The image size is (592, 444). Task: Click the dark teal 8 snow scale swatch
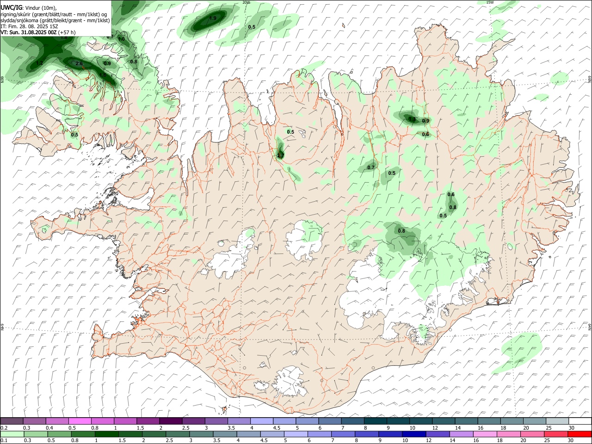pyautogui.click(x=375, y=421)
